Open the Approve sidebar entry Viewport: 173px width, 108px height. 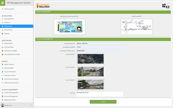coord(7,33)
